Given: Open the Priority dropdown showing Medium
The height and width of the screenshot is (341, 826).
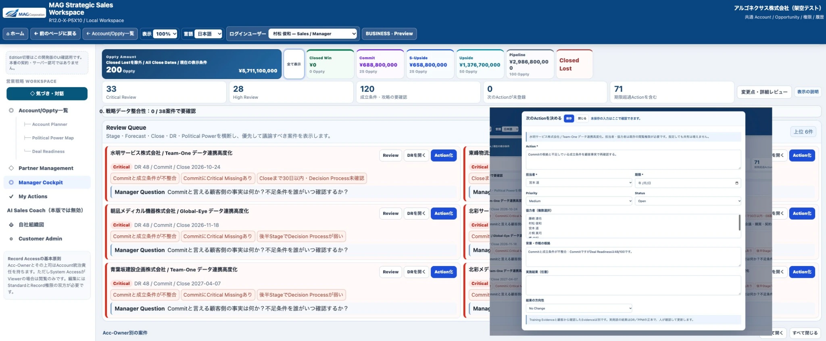Looking at the screenshot, I should (x=579, y=201).
